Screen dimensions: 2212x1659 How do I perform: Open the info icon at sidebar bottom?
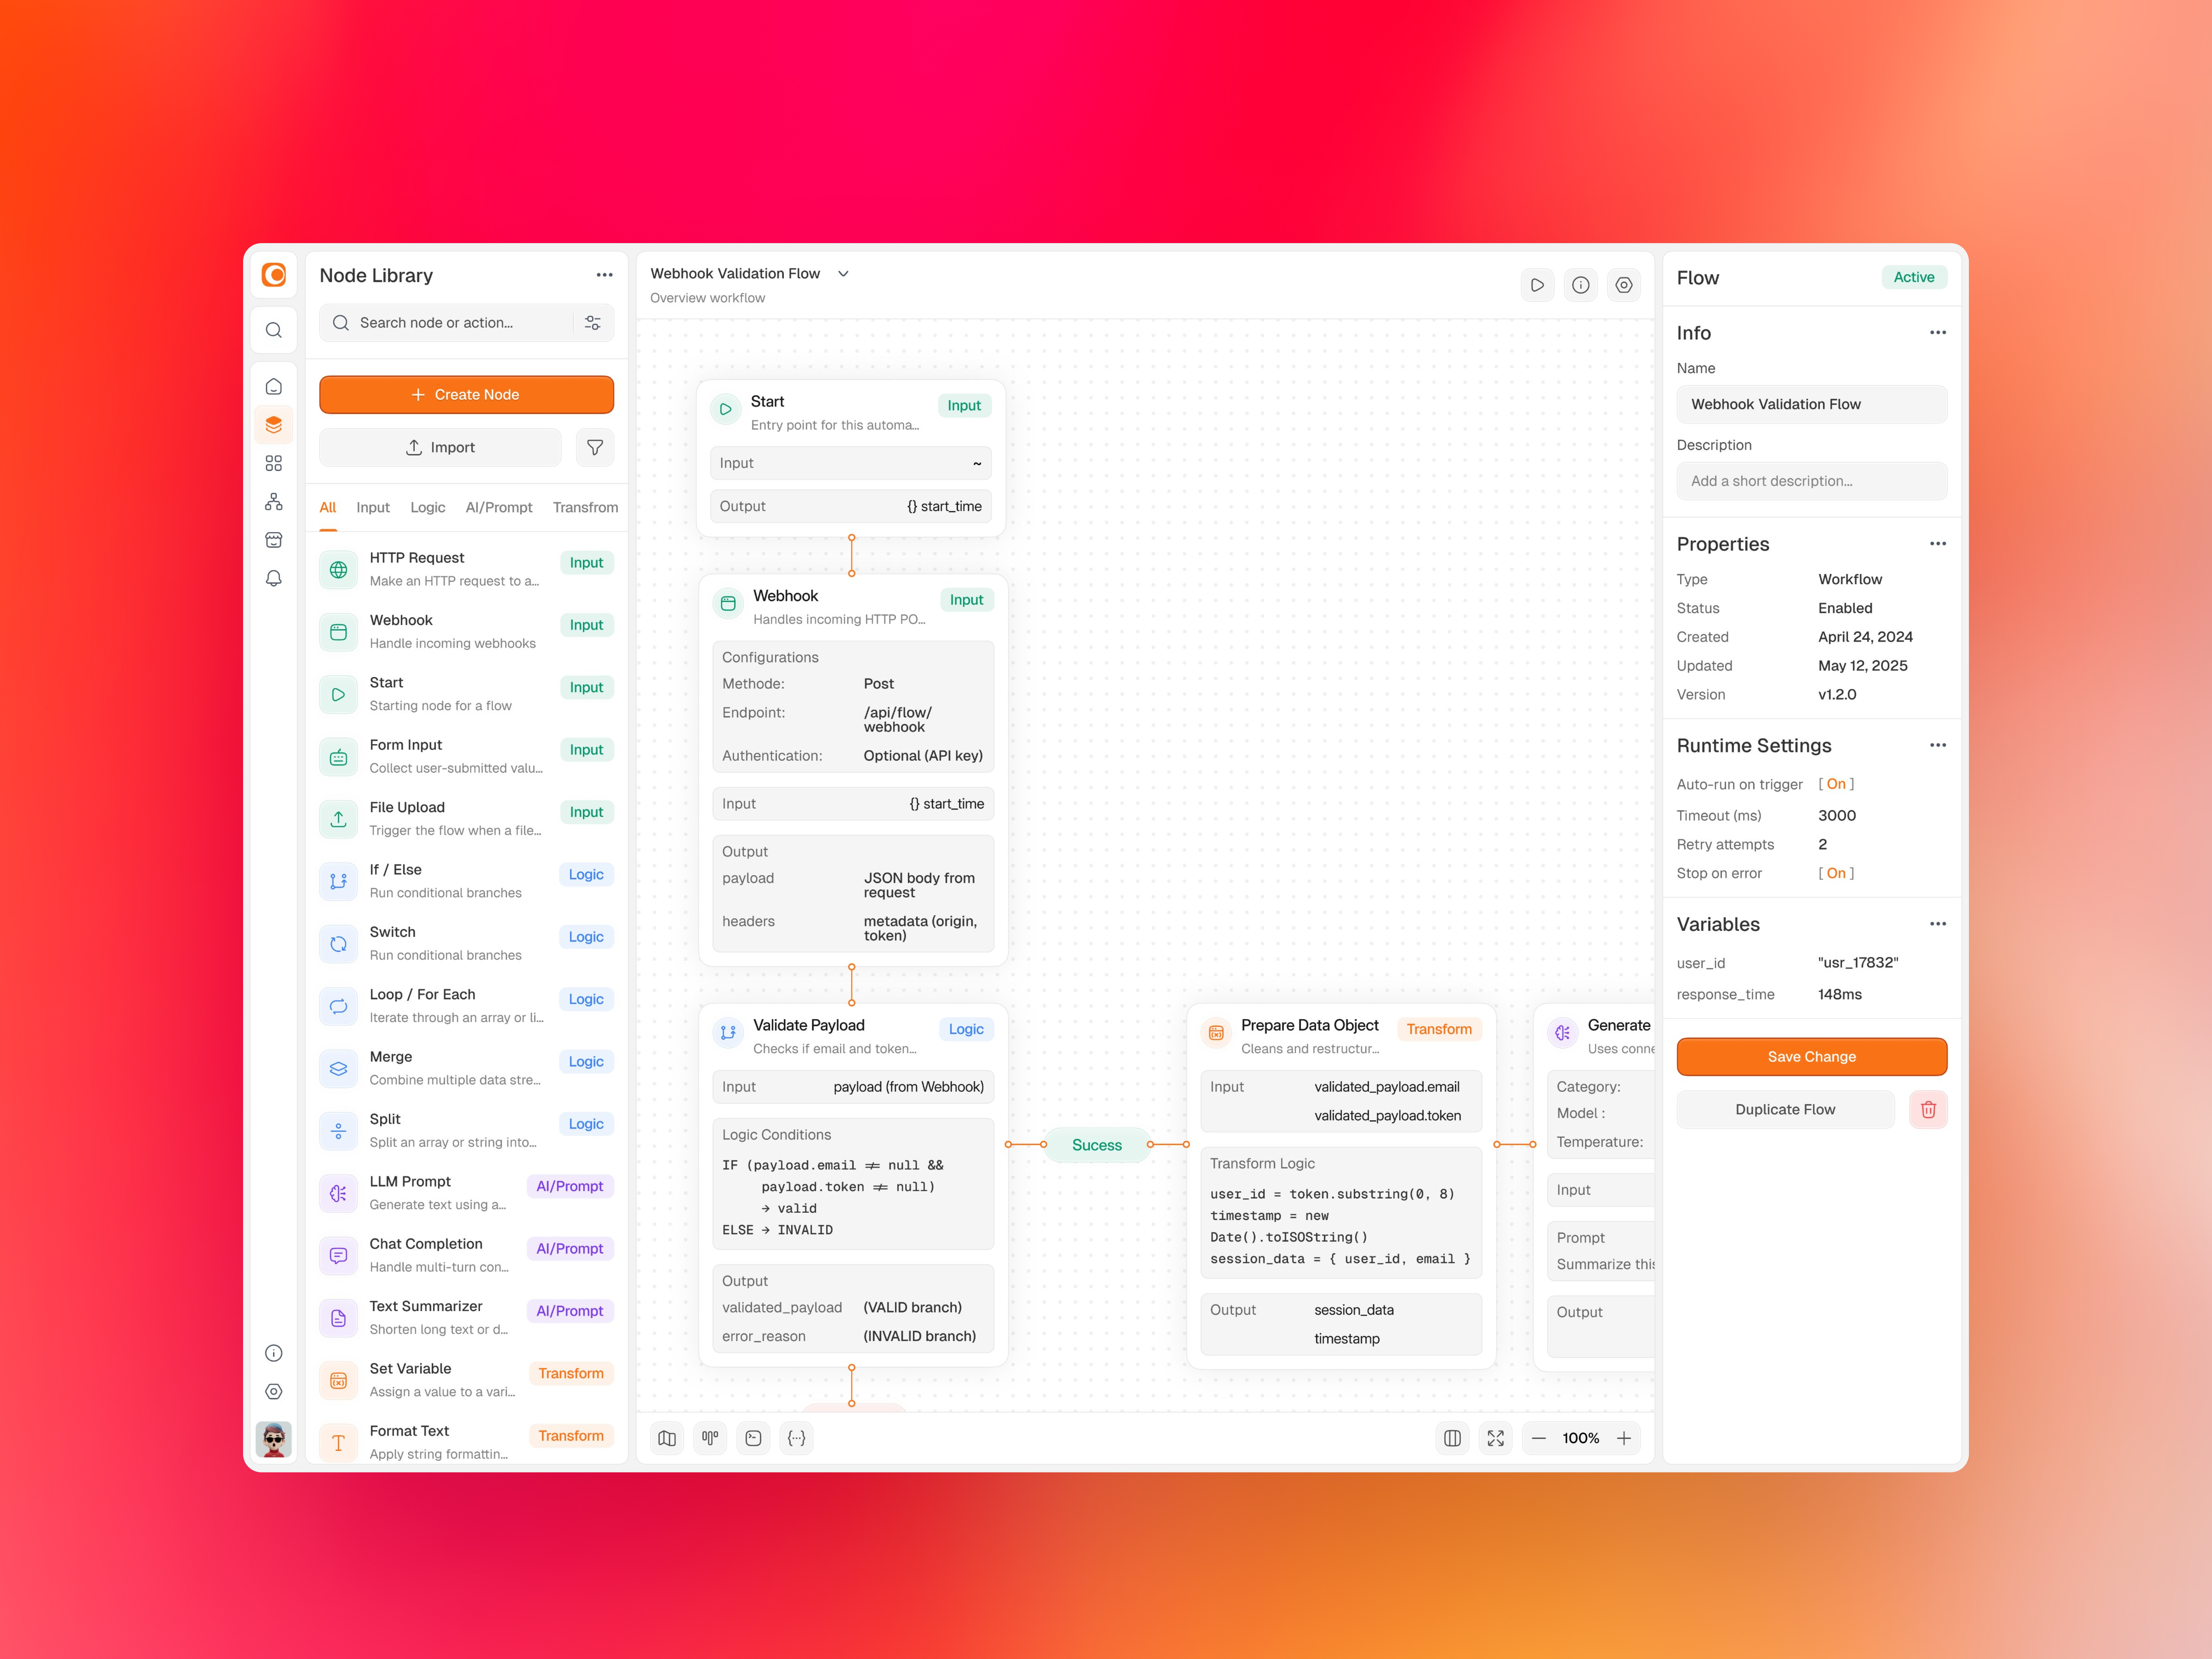pyautogui.click(x=273, y=1353)
